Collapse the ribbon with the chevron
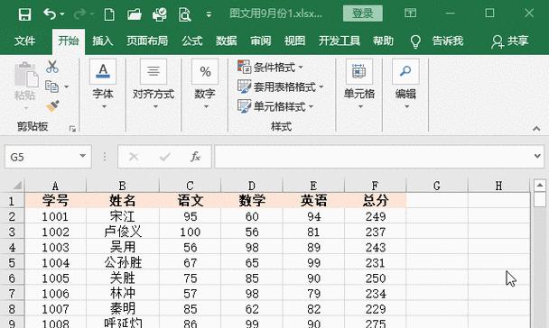The image size is (549, 328). (536, 129)
